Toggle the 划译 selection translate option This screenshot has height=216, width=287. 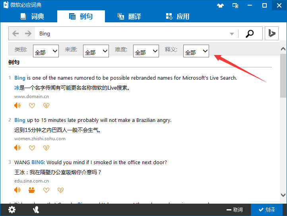(x=267, y=210)
